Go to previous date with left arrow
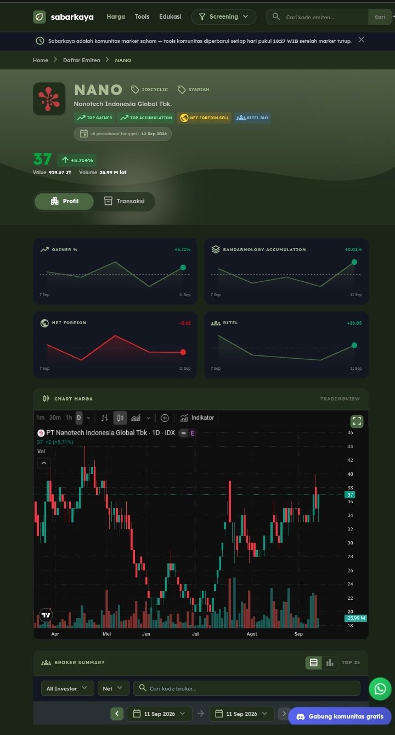395x735 pixels. [117, 714]
